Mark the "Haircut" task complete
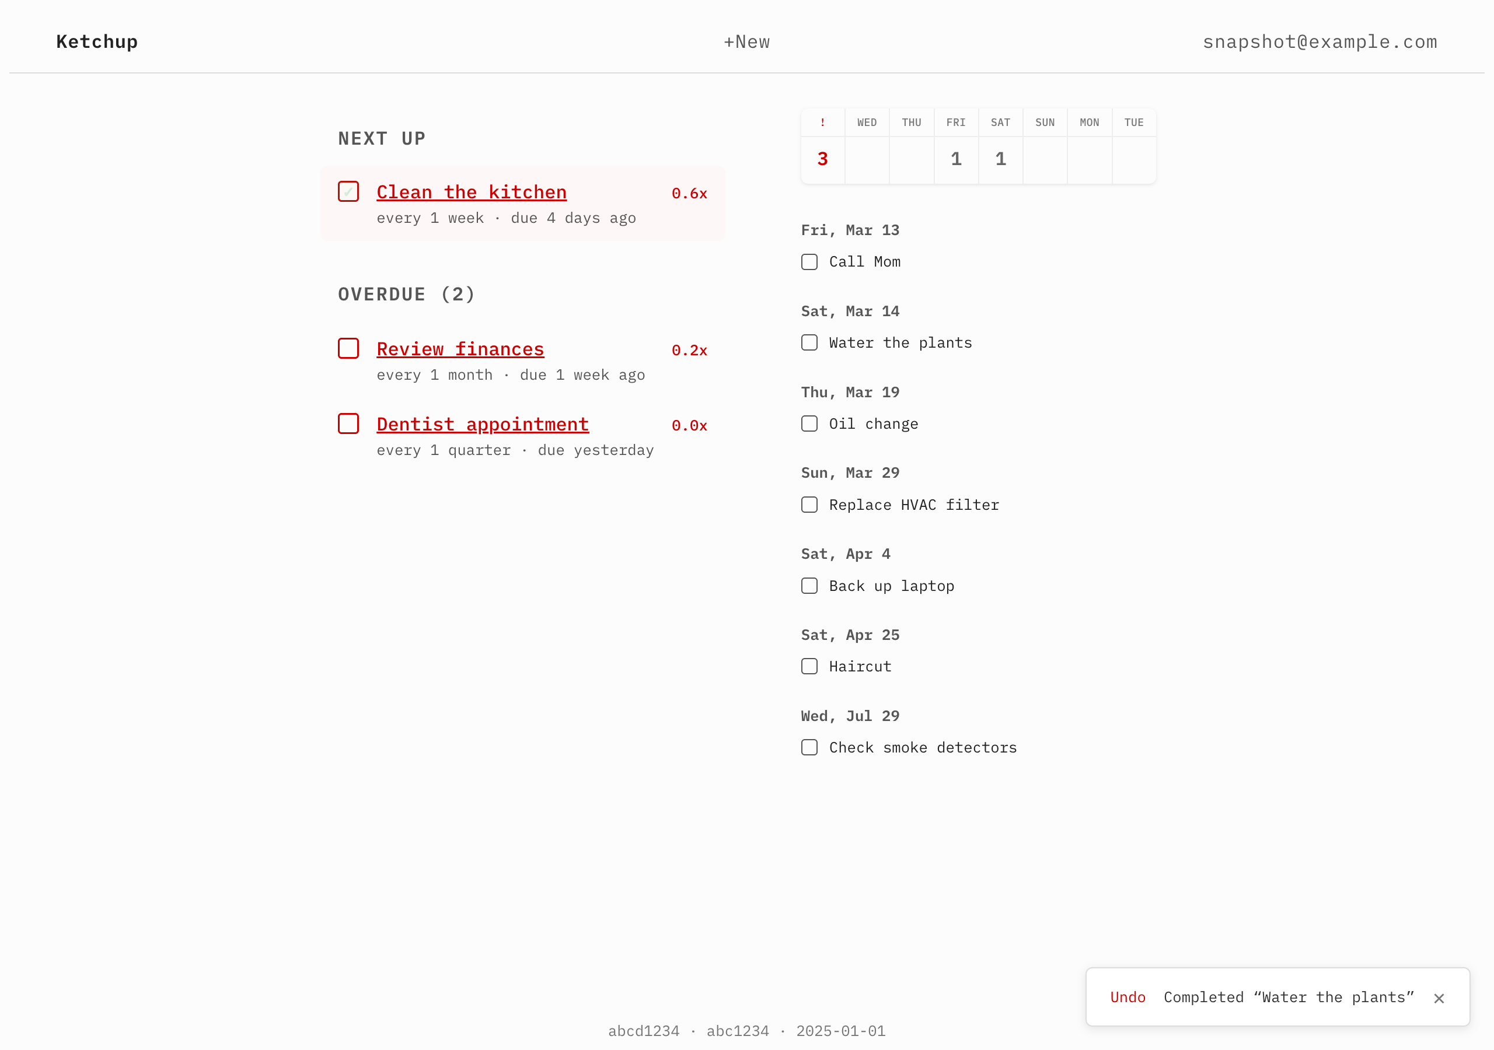The height and width of the screenshot is (1050, 1494). pos(809,666)
